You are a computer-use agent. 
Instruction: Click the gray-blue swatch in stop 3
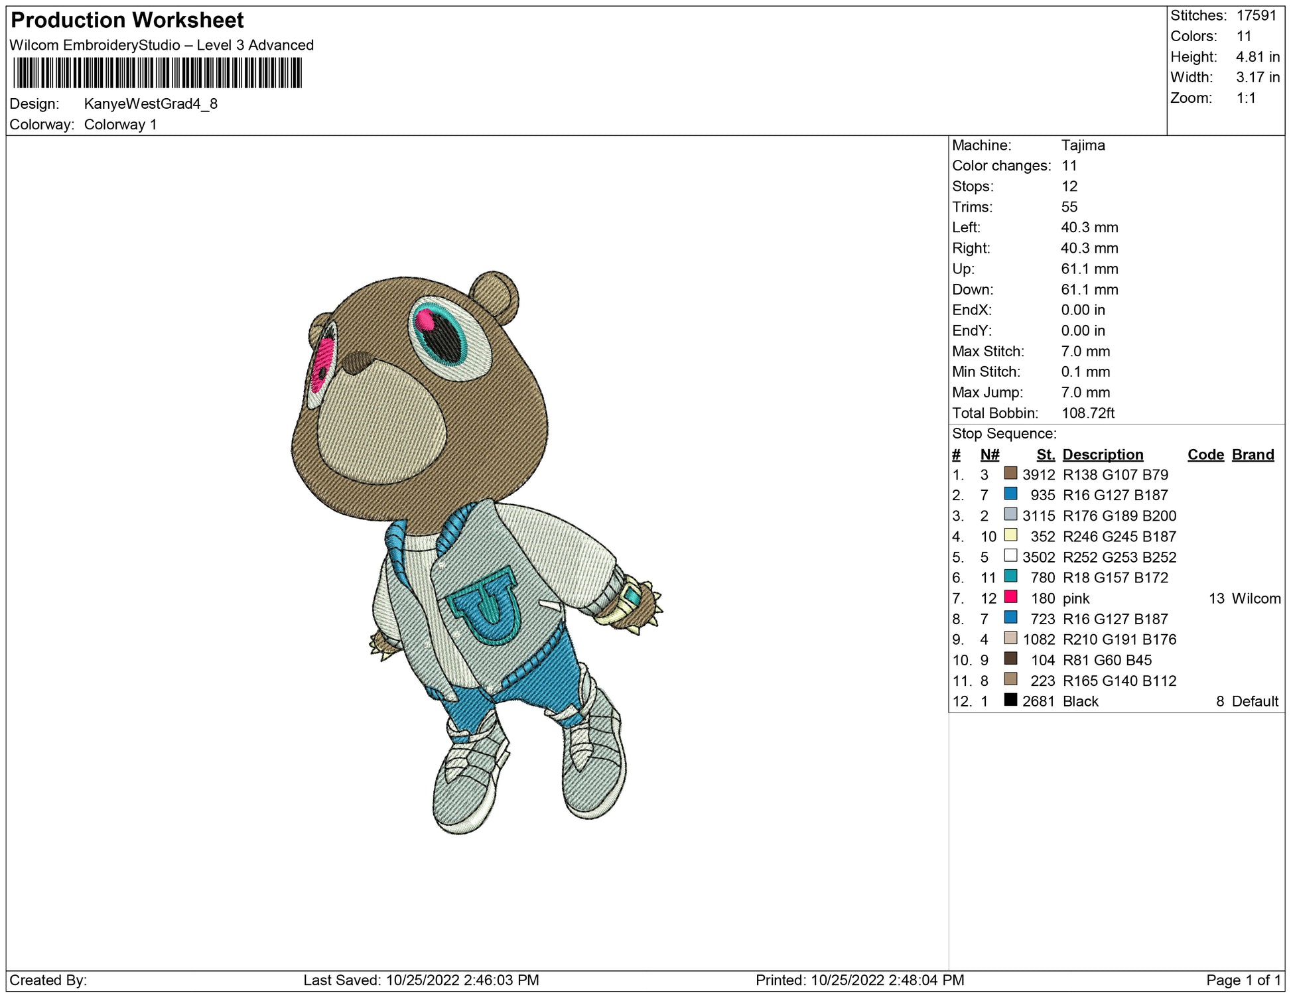pyautogui.click(x=1010, y=514)
